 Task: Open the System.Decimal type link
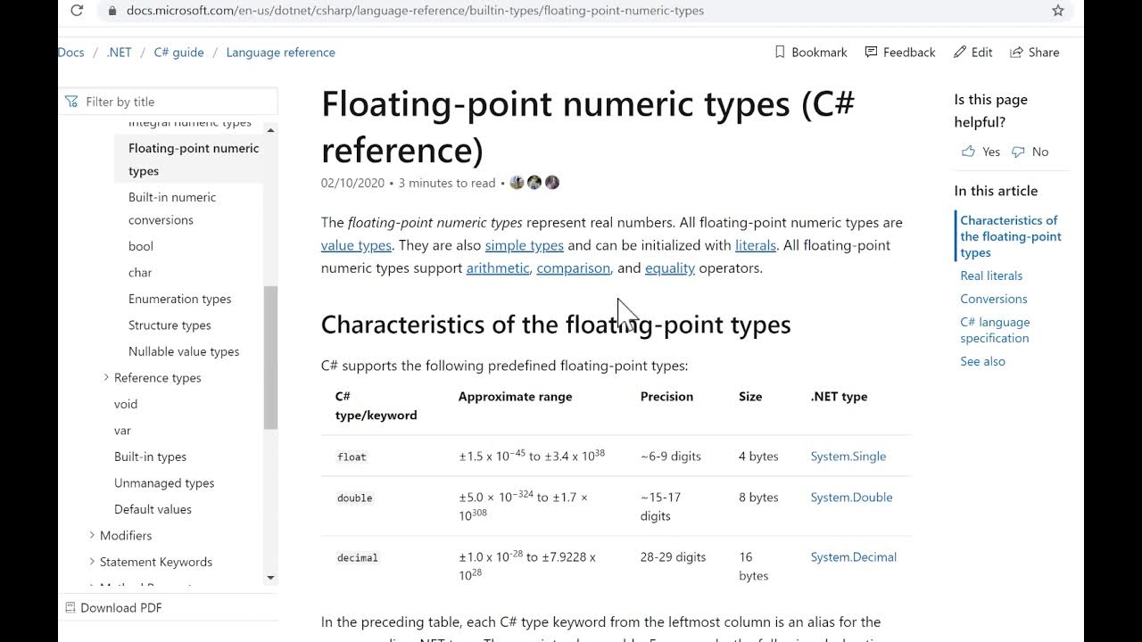[854, 556]
